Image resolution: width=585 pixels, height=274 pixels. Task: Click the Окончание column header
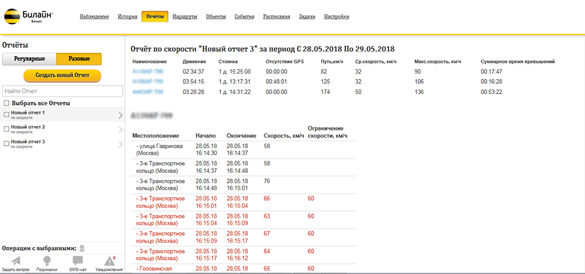[x=242, y=135]
